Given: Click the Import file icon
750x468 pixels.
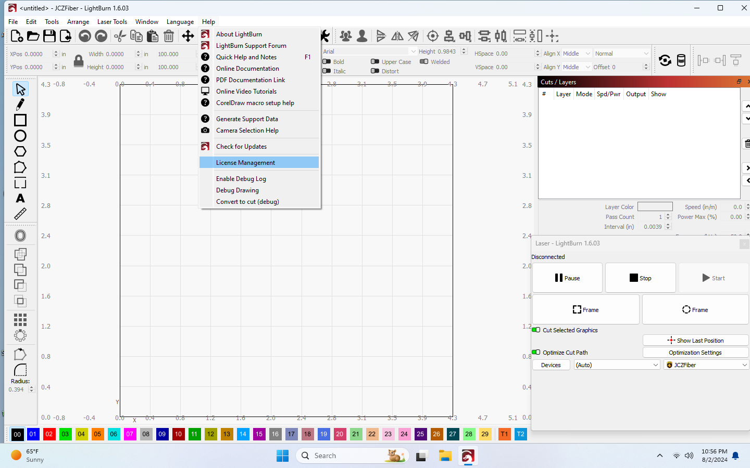Looking at the screenshot, I should point(66,36).
